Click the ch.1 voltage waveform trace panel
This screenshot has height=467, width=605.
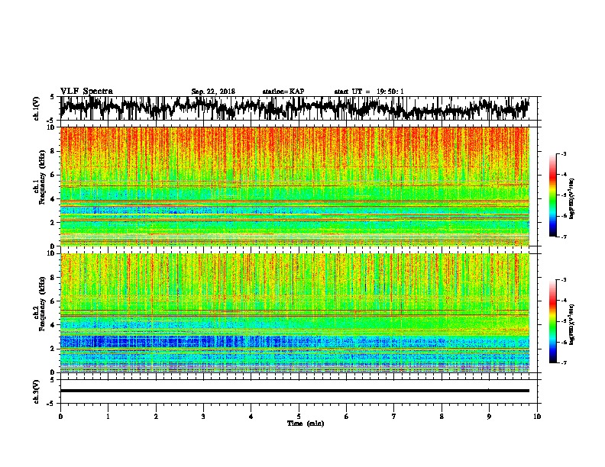coord(300,108)
